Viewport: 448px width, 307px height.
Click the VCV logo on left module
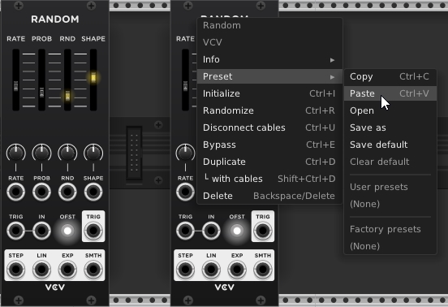pyautogui.click(x=55, y=288)
